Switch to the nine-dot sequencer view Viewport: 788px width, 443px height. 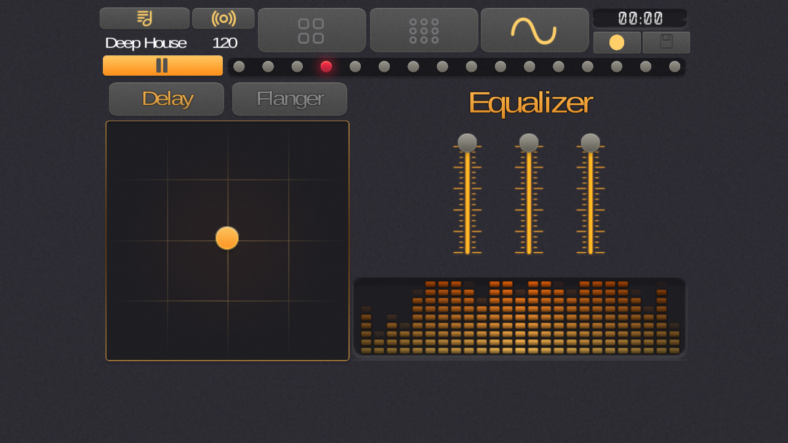[x=424, y=30]
